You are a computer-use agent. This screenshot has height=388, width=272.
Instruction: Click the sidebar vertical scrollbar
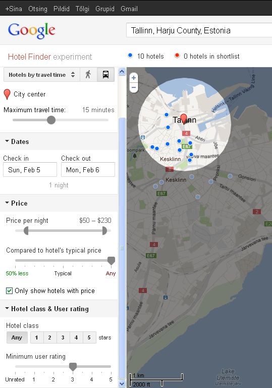[122, 248]
